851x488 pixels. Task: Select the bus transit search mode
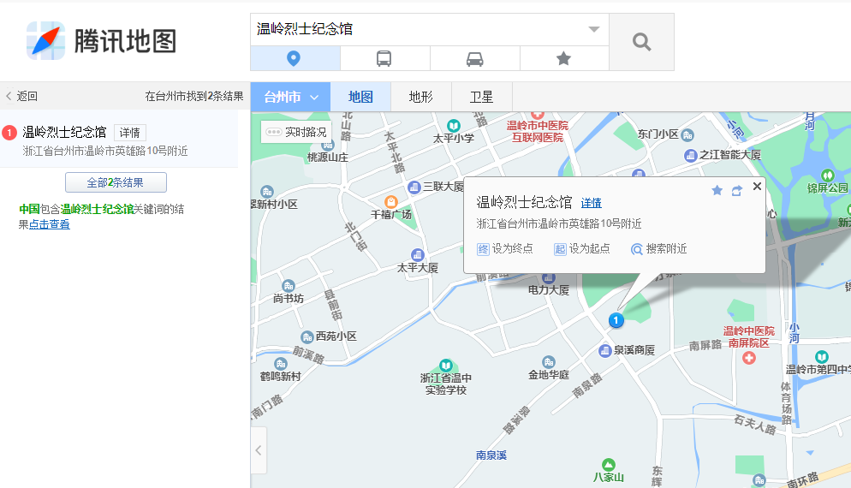click(384, 58)
